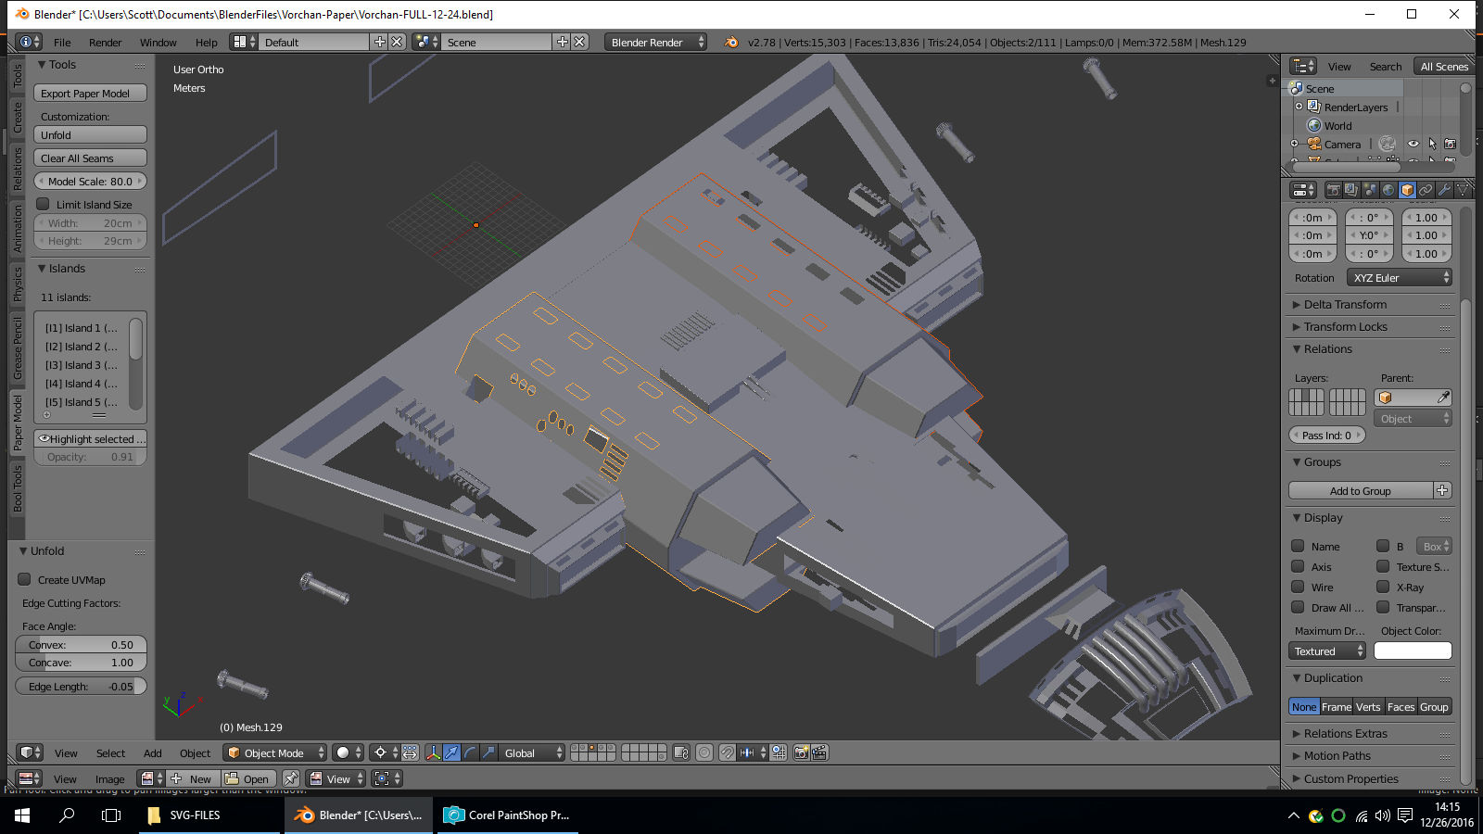The height and width of the screenshot is (834, 1483).
Task: Open the Object properties tab cube icon
Action: tap(1407, 190)
